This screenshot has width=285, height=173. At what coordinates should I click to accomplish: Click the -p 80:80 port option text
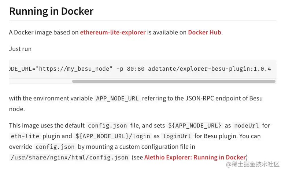pos(130,69)
